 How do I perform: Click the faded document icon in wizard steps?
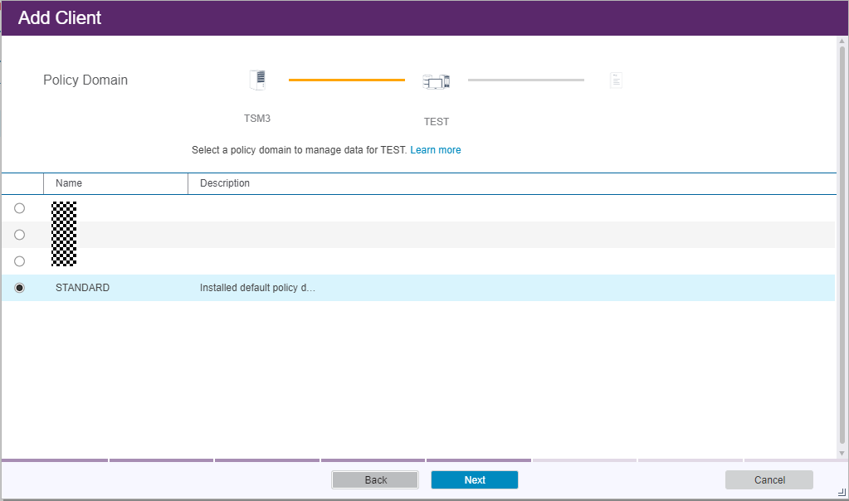(616, 80)
